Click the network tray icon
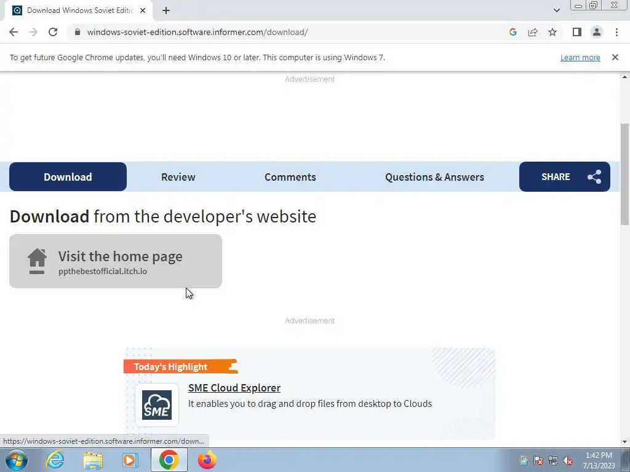This screenshot has width=630, height=472. (553, 460)
